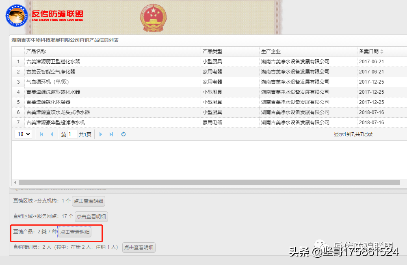View details for 分支机构 1 个
Screen dimensions: 407x265
(x=89, y=201)
